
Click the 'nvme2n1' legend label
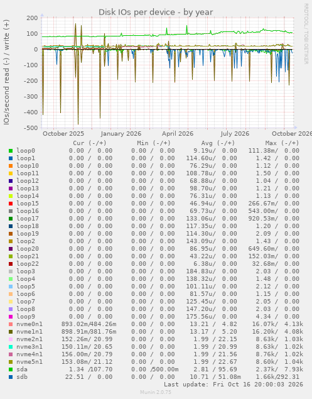(30, 339)
